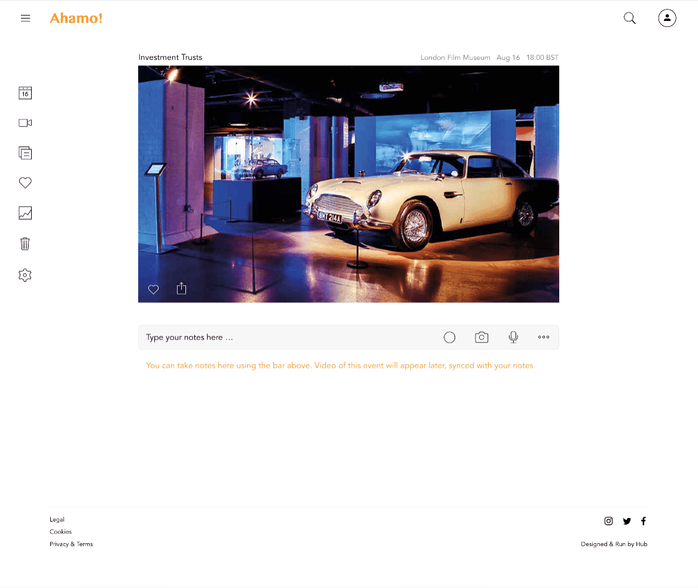Click the circle icon in notes bar
The image size is (698, 588).
(x=450, y=338)
